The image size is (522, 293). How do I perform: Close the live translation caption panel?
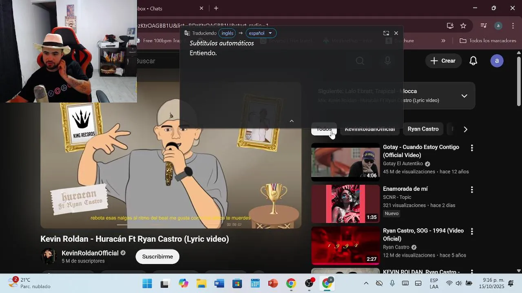pyautogui.click(x=396, y=33)
